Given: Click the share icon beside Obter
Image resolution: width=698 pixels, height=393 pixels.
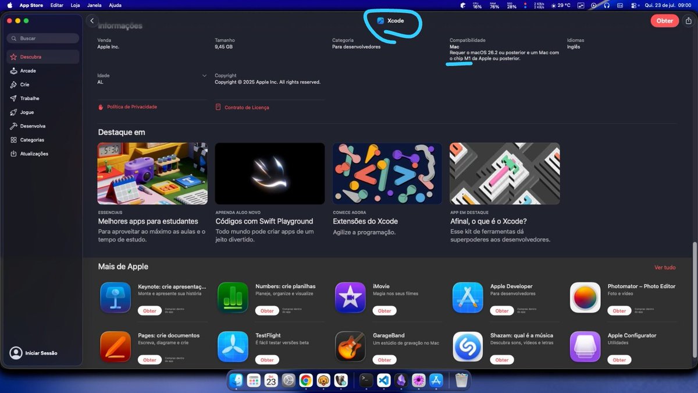Looking at the screenshot, I should 689,21.
